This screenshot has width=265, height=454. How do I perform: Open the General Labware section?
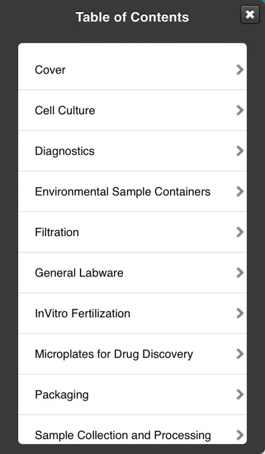point(132,272)
